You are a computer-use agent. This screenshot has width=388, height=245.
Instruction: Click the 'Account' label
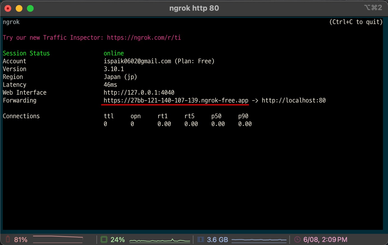click(15, 61)
